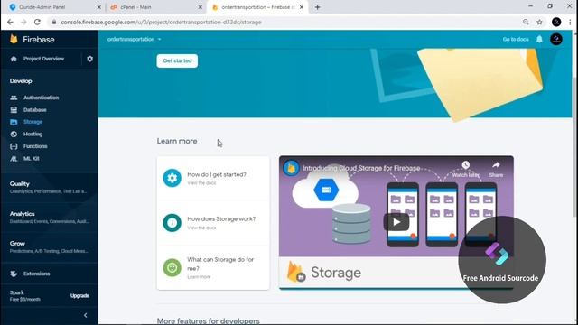Click Chrome profile avatar in toolbar
Image resolution: width=578 pixels, height=325 pixels.
556,22
